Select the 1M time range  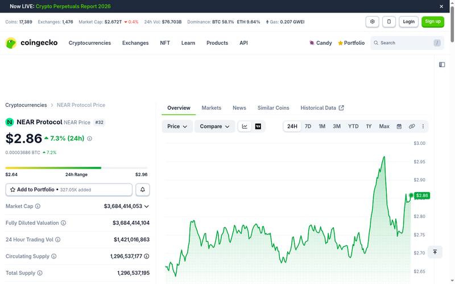pos(322,126)
